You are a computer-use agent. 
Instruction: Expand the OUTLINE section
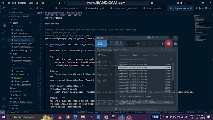[14, 105]
